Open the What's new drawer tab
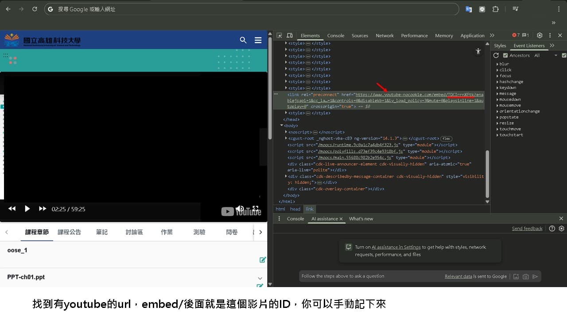The width and height of the screenshot is (567, 319). point(361,219)
